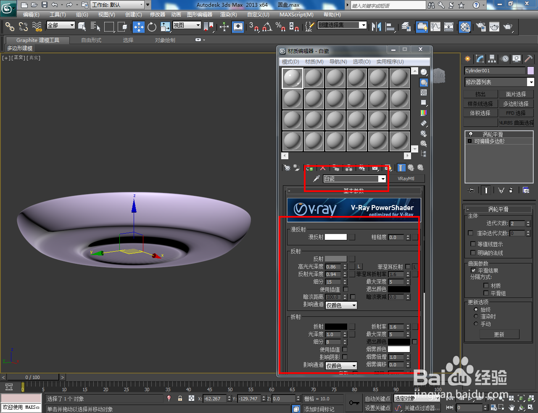
Task: Click Pan View hand icon
Action: (512, 407)
